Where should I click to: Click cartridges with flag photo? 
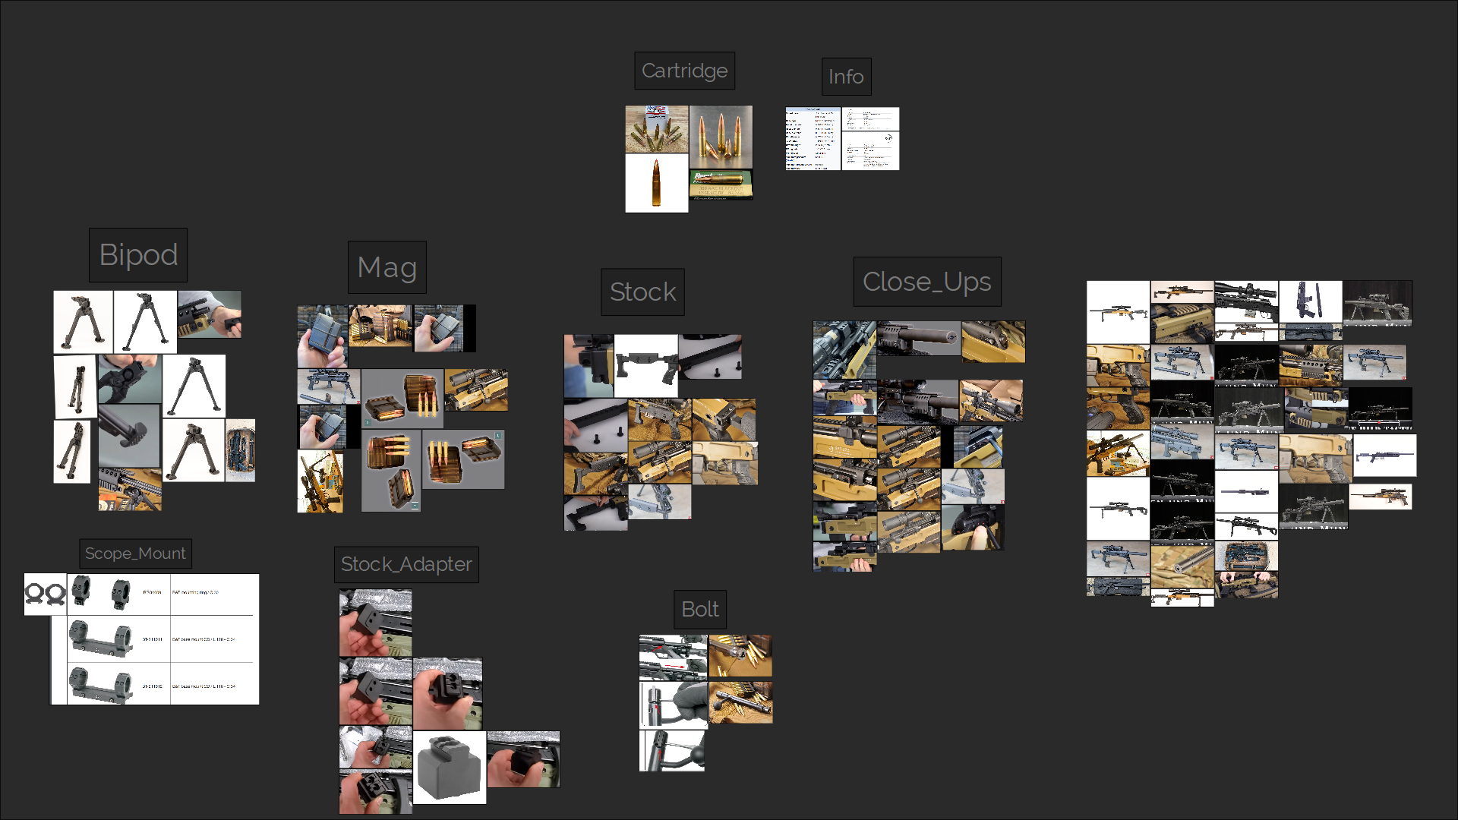656,129
